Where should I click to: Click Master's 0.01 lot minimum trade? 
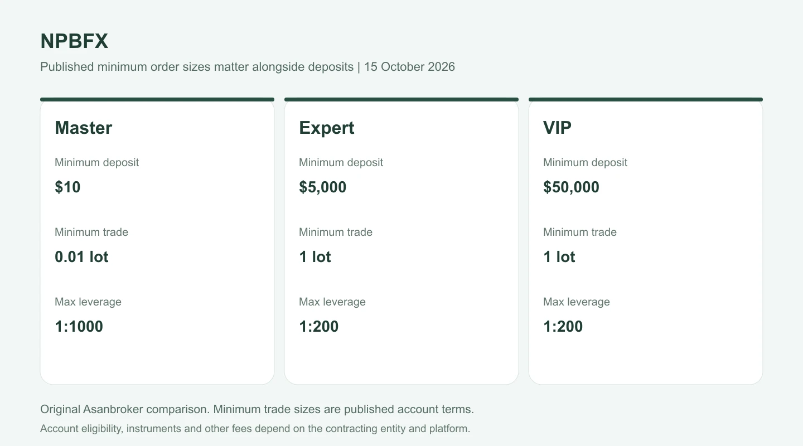pos(81,256)
